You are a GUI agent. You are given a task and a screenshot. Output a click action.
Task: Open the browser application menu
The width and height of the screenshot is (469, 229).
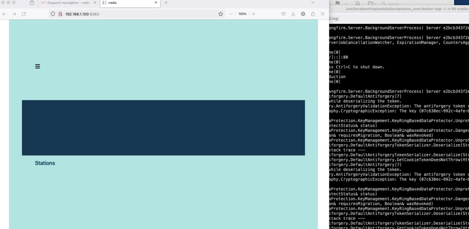[323, 14]
